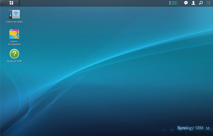Click the upload speed indicator in taskbar

[173, 2]
